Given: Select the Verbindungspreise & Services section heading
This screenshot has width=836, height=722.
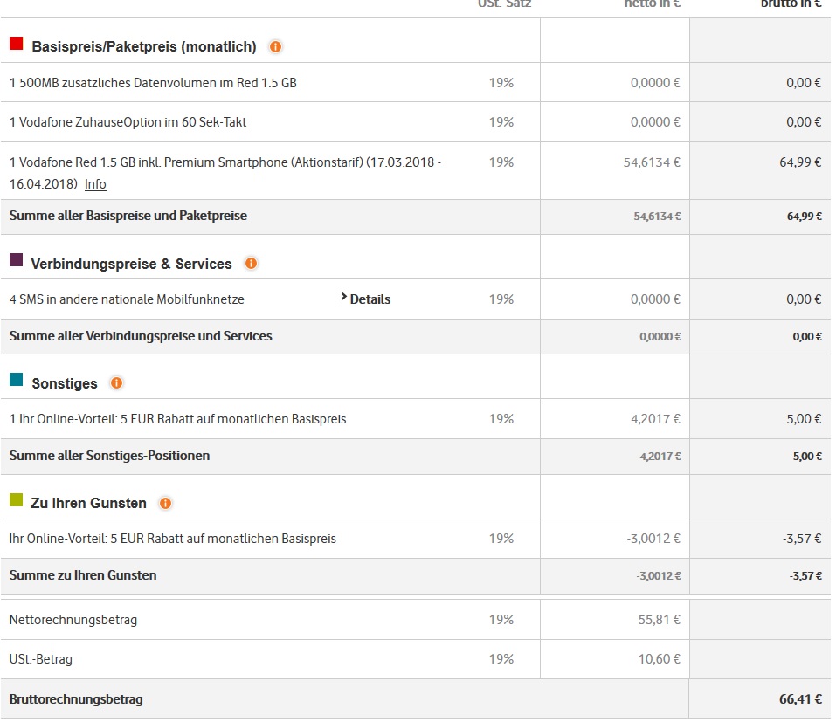Looking at the screenshot, I should coord(131,264).
